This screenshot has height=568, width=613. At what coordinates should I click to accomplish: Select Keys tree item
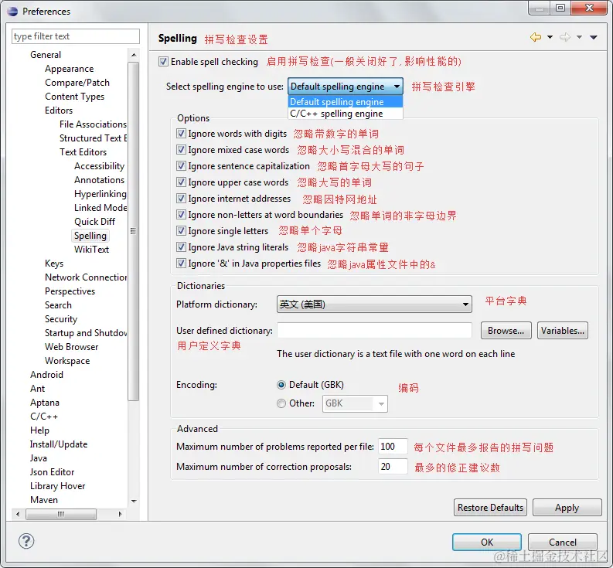[54, 264]
